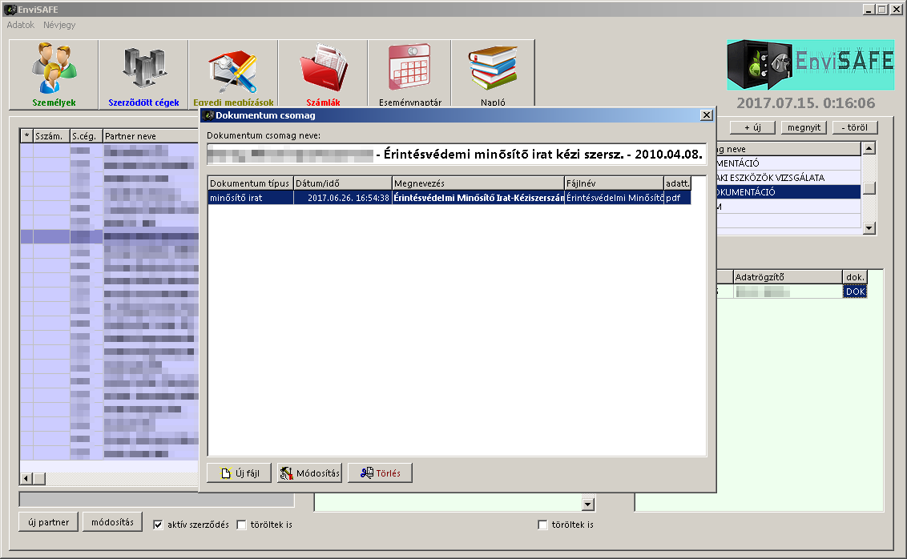907x559 pixels.
Task: Enable the right-side töröltek is checkbox
Action: click(x=543, y=525)
